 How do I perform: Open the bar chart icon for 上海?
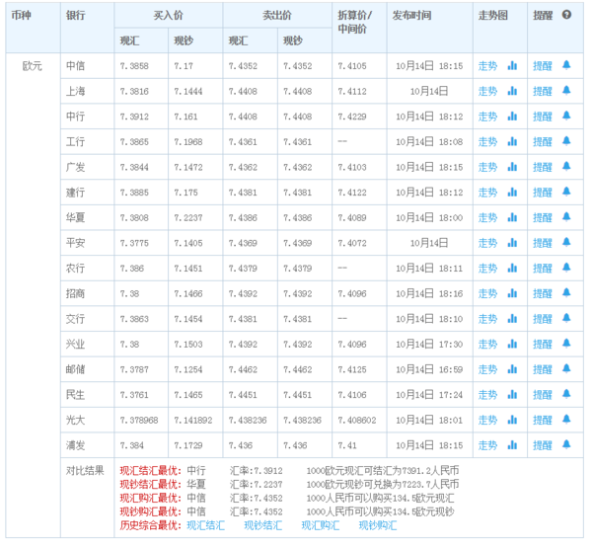click(512, 91)
